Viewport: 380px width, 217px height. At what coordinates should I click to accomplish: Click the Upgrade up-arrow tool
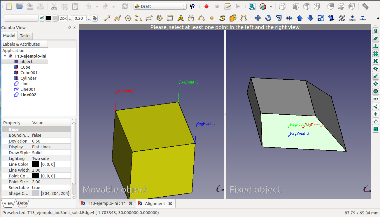point(300,18)
